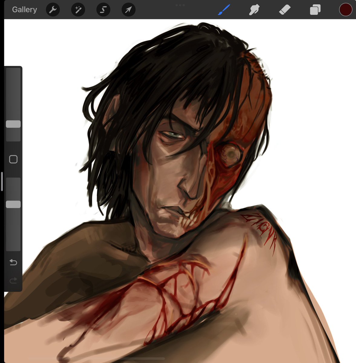The image size is (356, 363).
Task: Click the burned eye on the canvas
Action: point(231,154)
